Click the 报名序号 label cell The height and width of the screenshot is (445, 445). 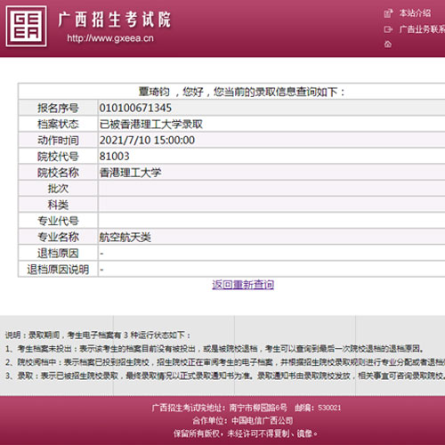pyautogui.click(x=58, y=108)
